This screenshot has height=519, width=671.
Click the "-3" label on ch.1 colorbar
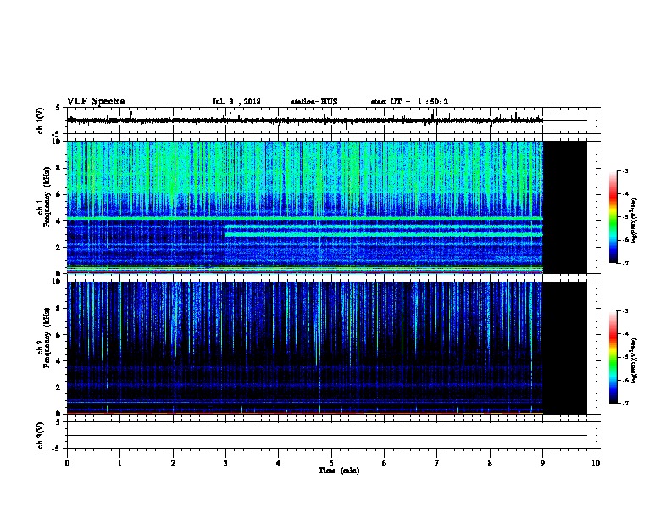624,170
